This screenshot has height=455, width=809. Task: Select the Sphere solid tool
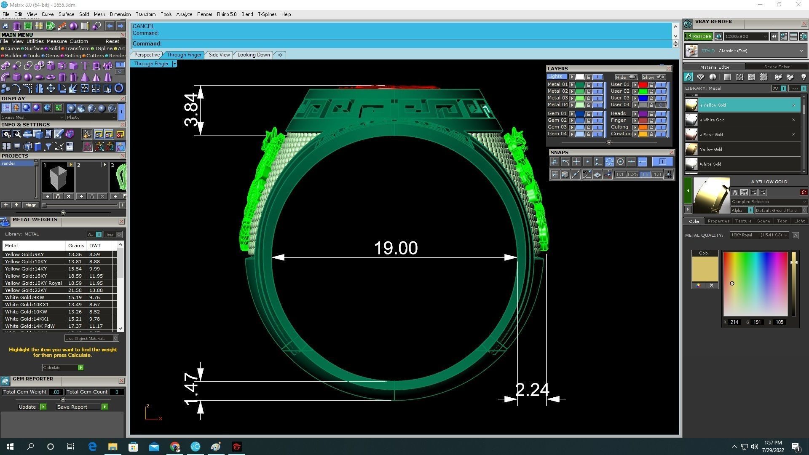click(x=28, y=77)
